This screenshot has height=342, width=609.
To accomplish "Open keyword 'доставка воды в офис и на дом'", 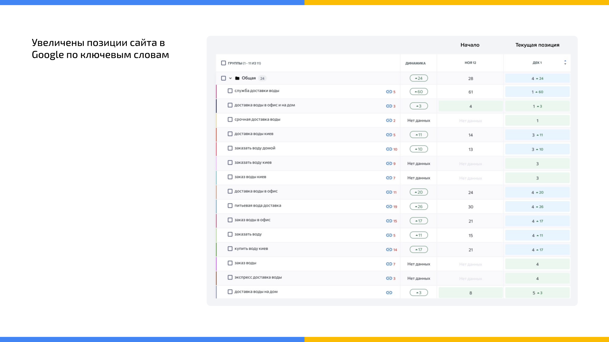I will (x=265, y=105).
